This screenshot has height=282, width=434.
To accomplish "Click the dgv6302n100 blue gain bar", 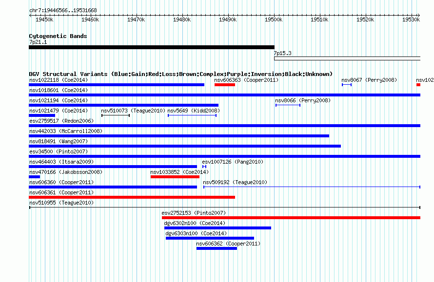I will [217, 228].
